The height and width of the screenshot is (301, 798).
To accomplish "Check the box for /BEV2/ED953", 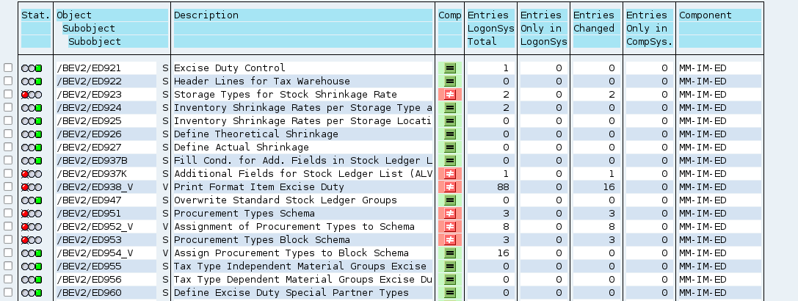I will [8, 240].
